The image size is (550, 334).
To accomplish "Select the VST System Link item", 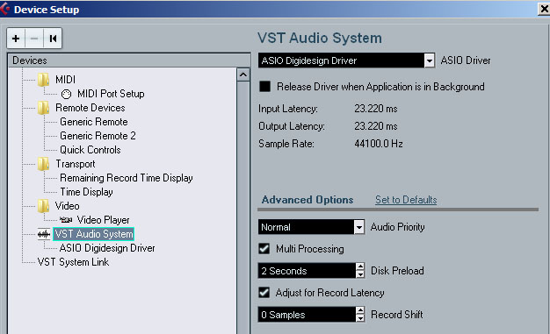I will (x=73, y=262).
